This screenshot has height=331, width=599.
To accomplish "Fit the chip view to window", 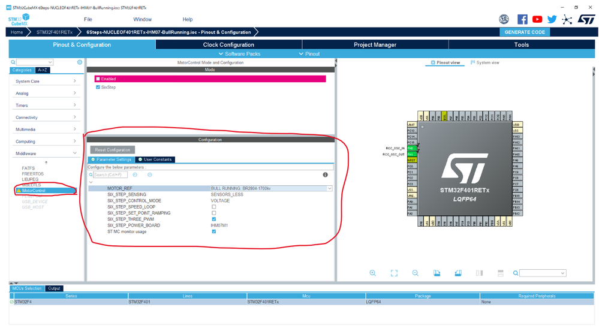I will [394, 273].
